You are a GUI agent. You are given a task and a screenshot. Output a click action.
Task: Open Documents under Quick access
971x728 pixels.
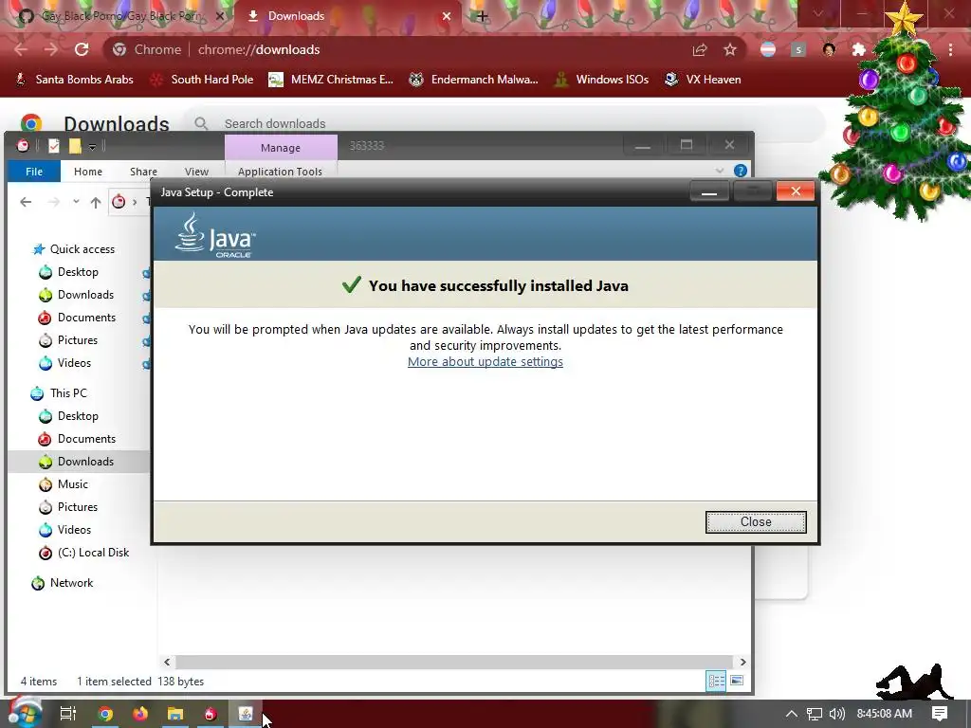pyautogui.click(x=86, y=318)
